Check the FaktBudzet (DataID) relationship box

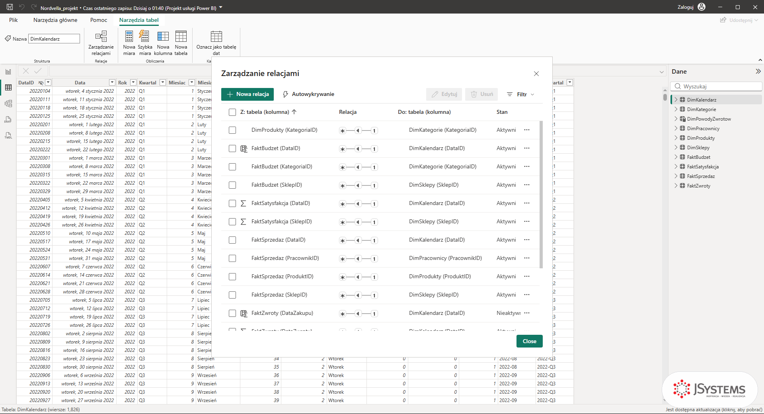pyautogui.click(x=232, y=148)
